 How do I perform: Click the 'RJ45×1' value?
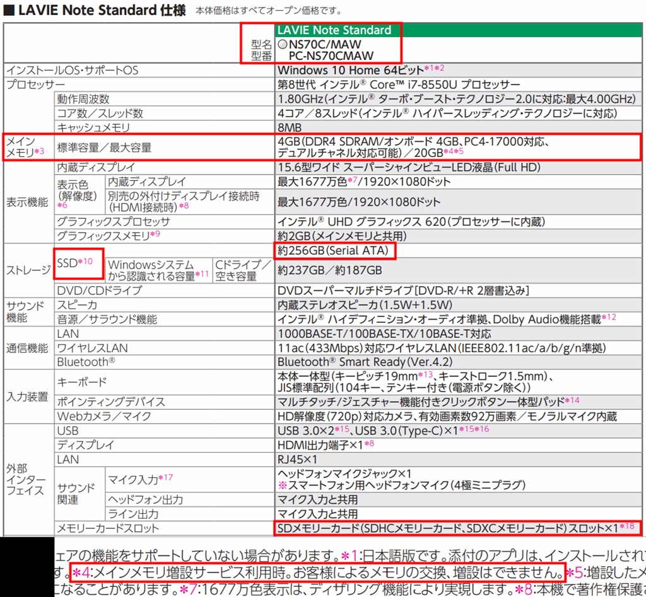(x=297, y=460)
